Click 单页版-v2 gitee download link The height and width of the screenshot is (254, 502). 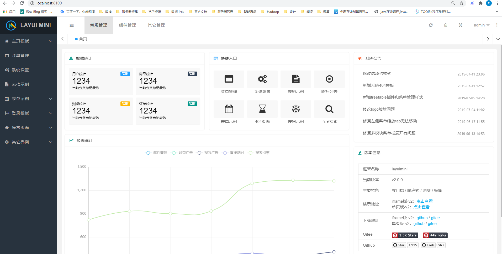pos(432,224)
